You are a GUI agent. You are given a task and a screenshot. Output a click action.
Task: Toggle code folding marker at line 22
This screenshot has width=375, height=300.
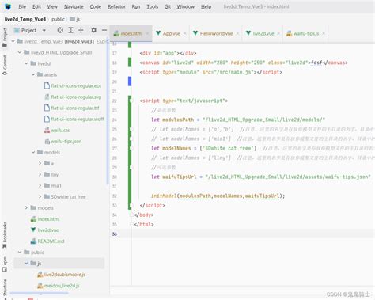click(131, 101)
